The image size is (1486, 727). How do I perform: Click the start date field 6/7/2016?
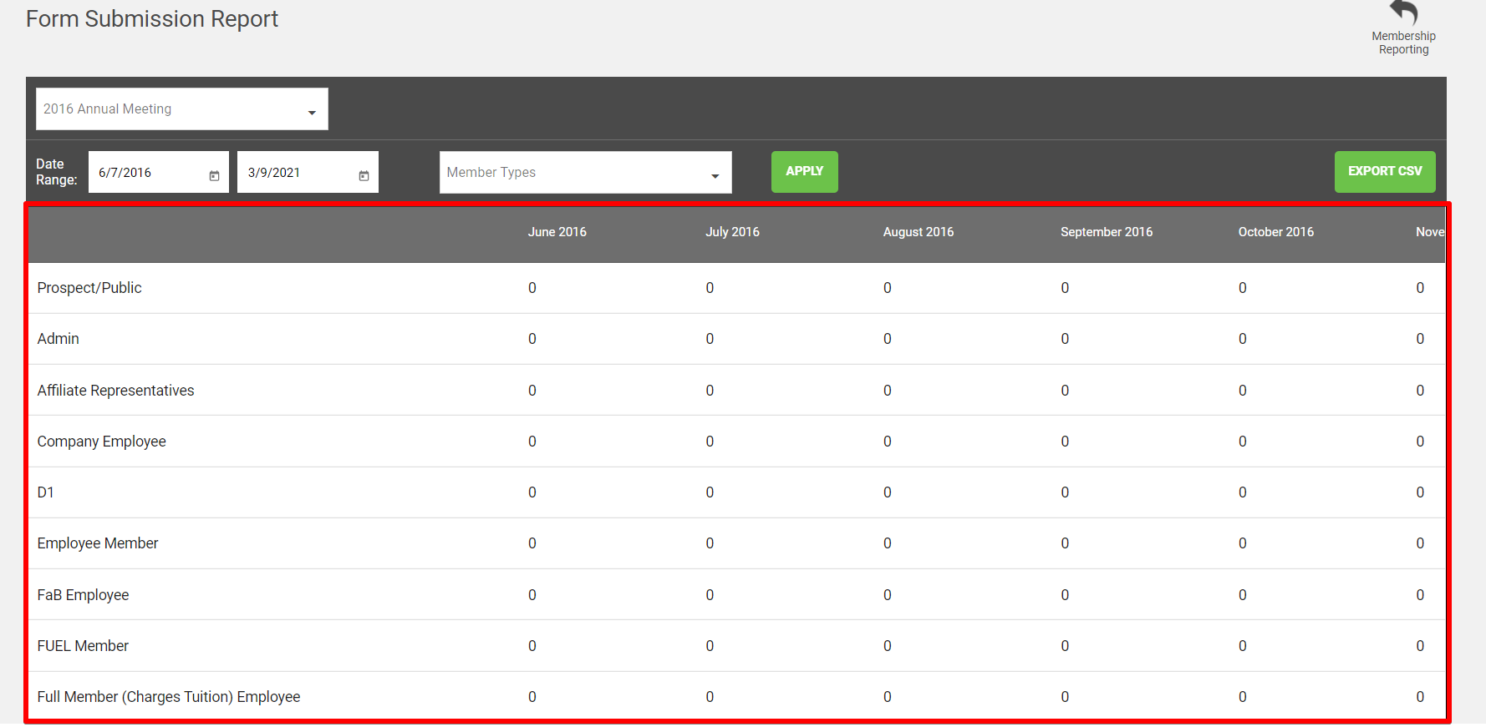click(159, 172)
